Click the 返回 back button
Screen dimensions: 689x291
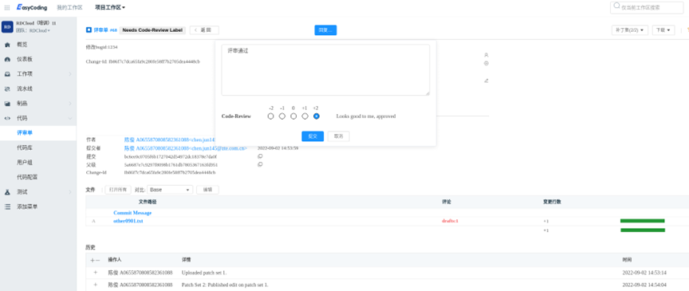coord(204,29)
